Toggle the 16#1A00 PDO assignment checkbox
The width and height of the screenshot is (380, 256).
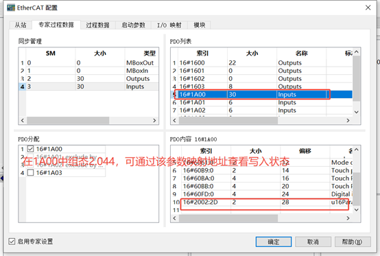pos(31,149)
